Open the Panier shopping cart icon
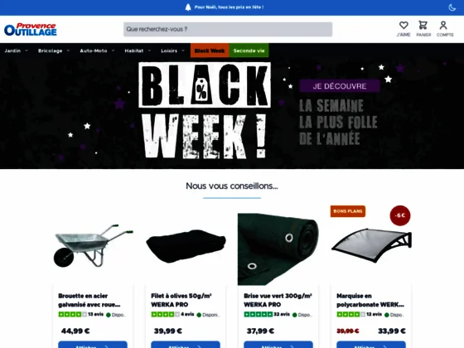The width and height of the screenshot is (464, 348). [423, 29]
